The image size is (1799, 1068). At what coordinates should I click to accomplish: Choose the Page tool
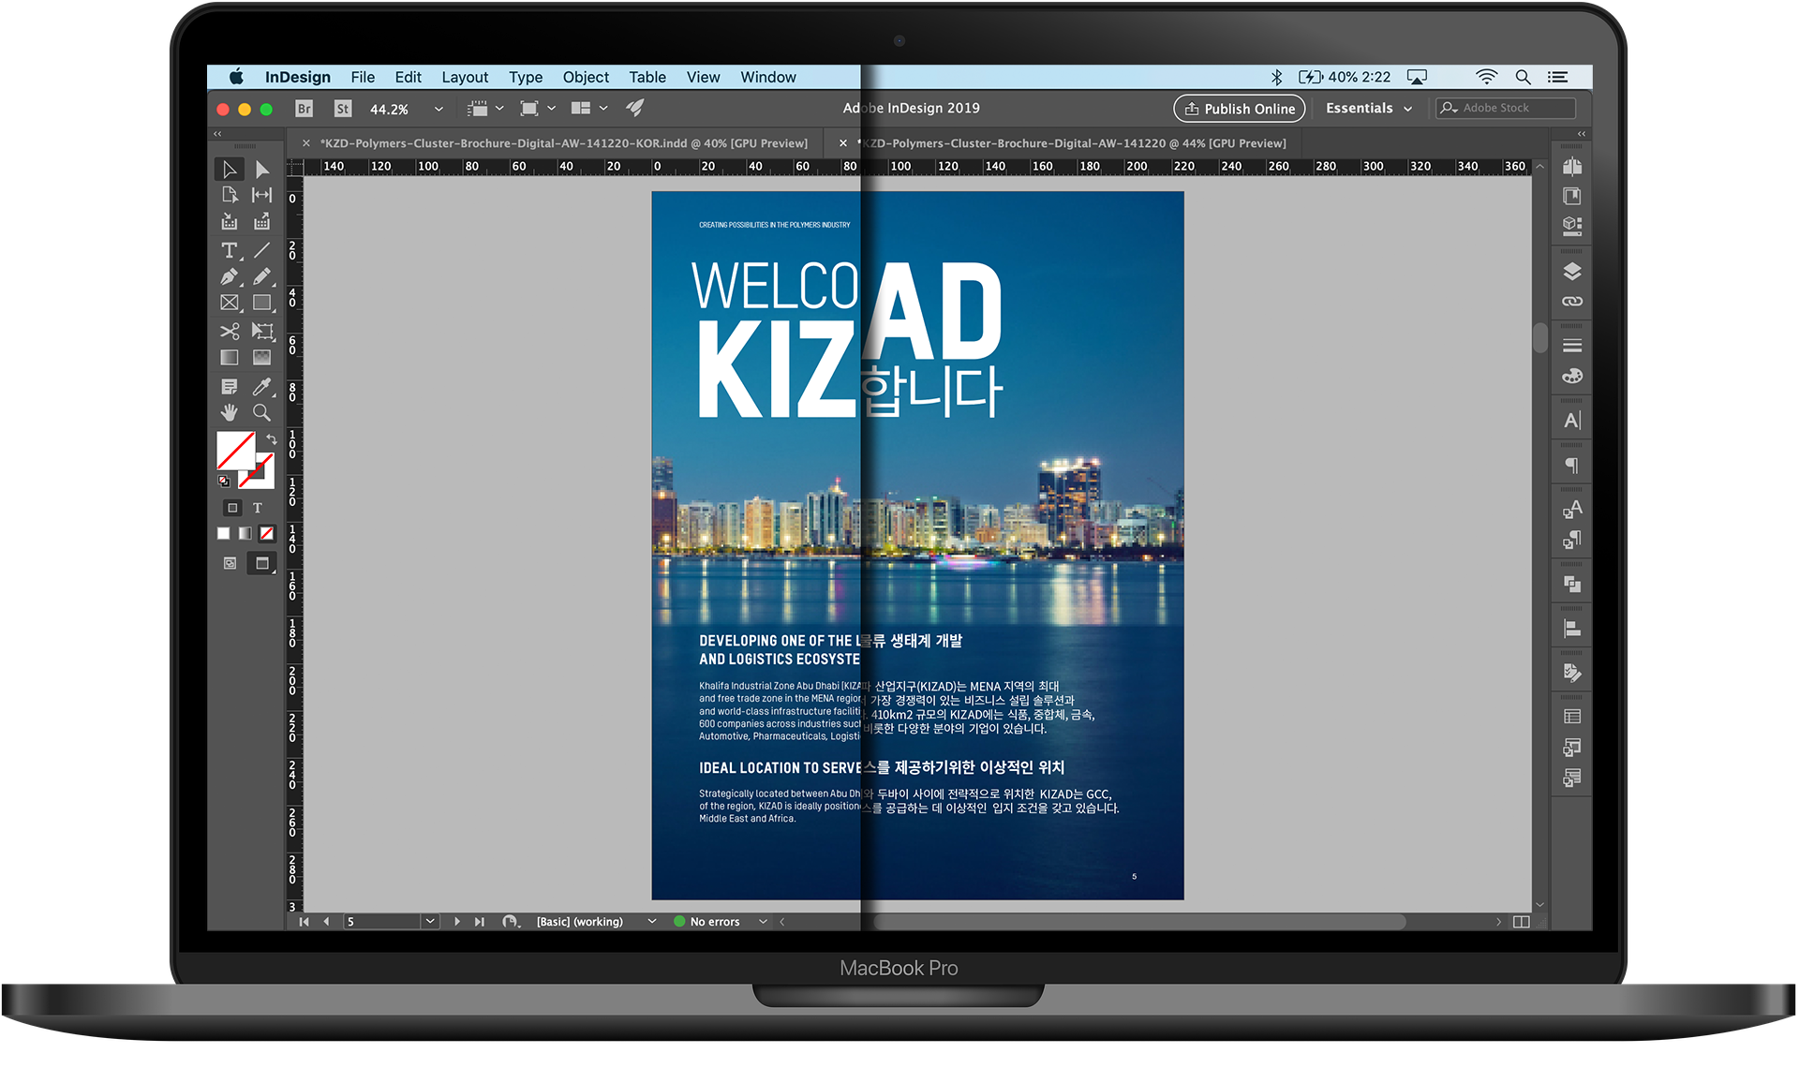[x=229, y=195]
